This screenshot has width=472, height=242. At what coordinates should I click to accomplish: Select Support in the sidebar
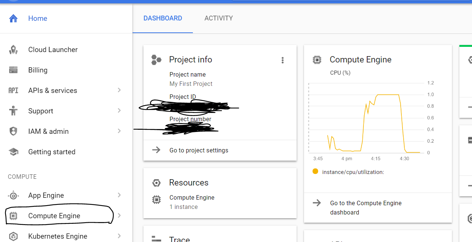(x=66, y=111)
